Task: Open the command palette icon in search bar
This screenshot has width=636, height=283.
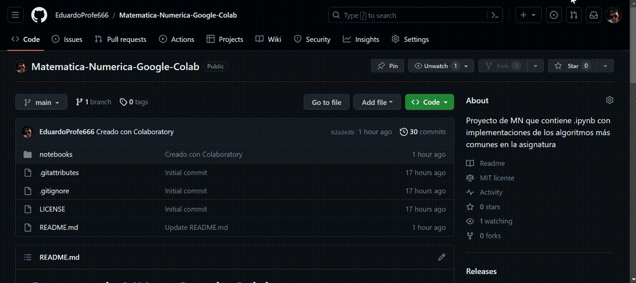Action: (x=495, y=15)
